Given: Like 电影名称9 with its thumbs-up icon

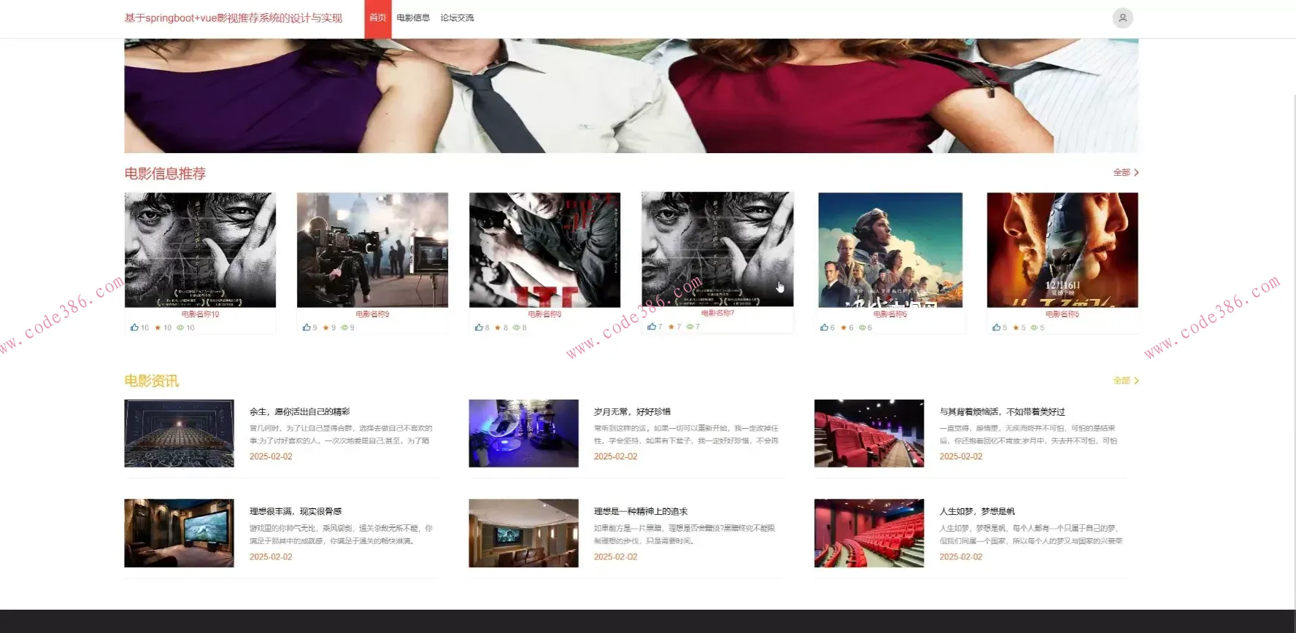Looking at the screenshot, I should click(x=306, y=327).
